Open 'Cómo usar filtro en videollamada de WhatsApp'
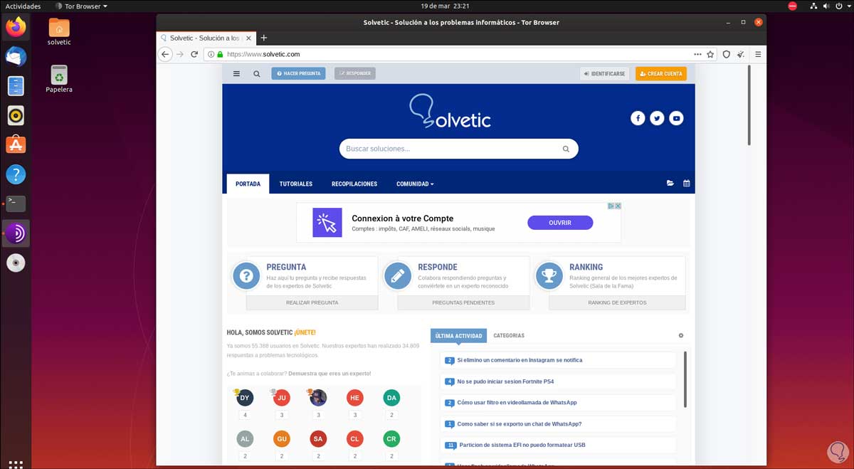 coord(517,403)
